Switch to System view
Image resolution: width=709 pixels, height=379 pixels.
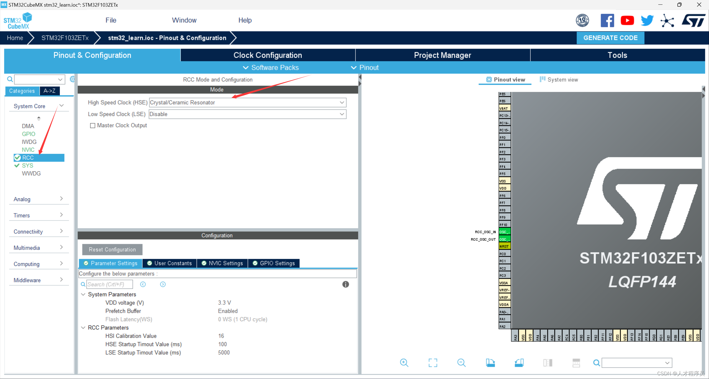point(559,80)
